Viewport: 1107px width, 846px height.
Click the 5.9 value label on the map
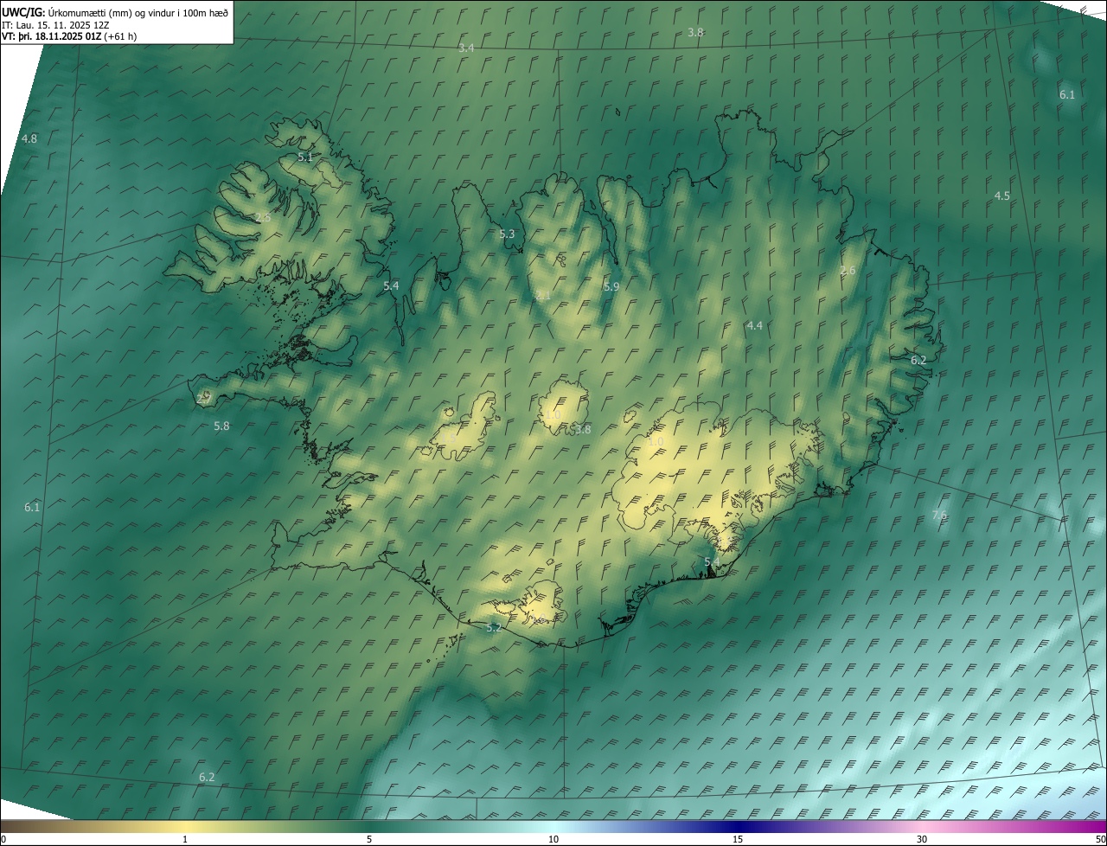(x=611, y=286)
